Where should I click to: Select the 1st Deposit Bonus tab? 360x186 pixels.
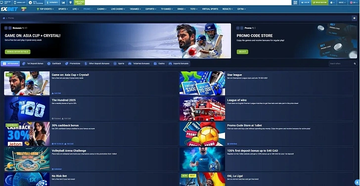pyautogui.click(x=33, y=64)
